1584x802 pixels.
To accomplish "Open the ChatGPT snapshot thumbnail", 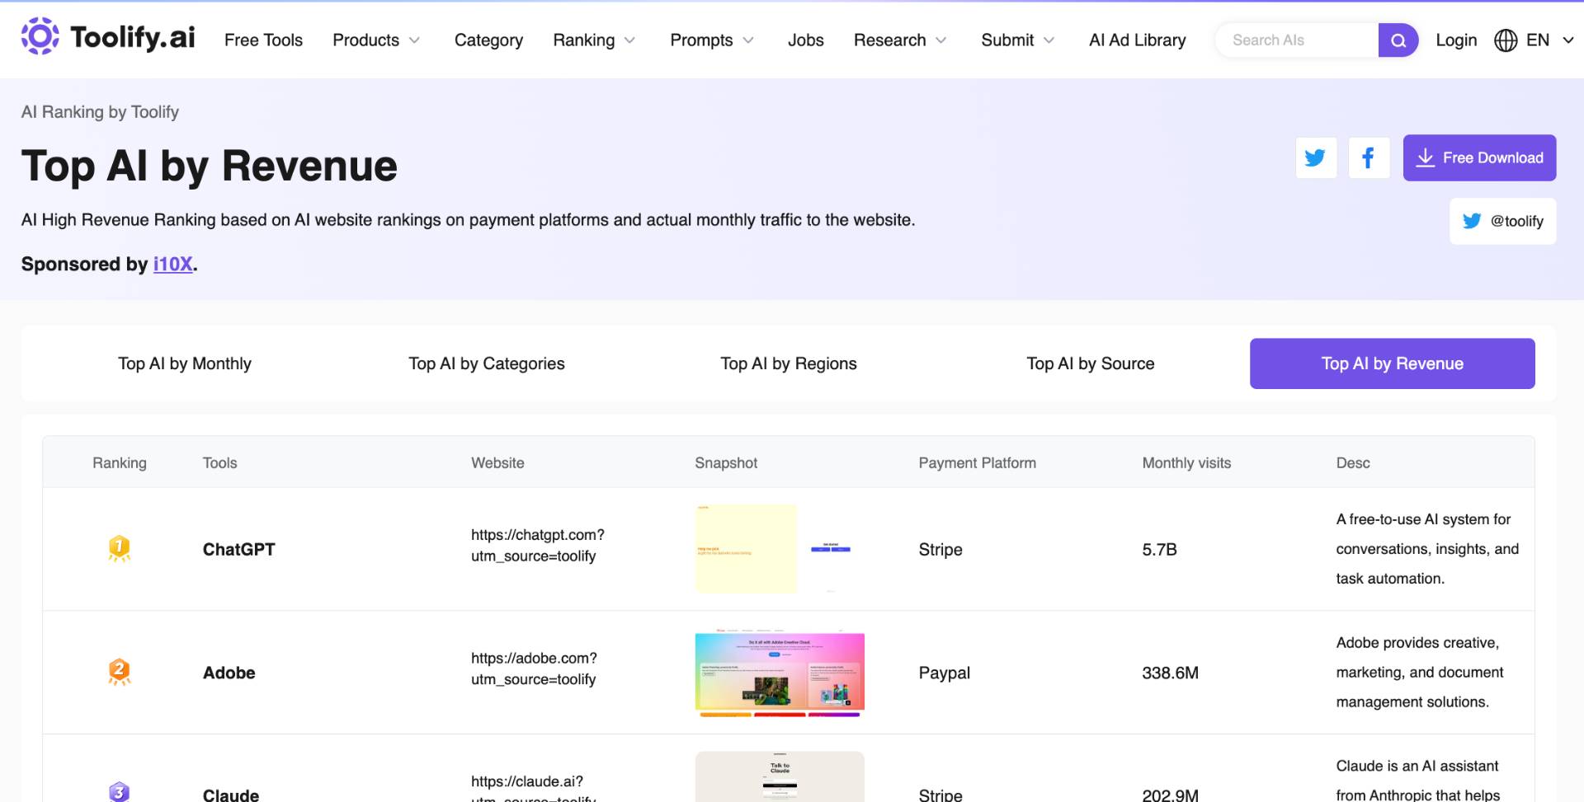I will point(780,549).
